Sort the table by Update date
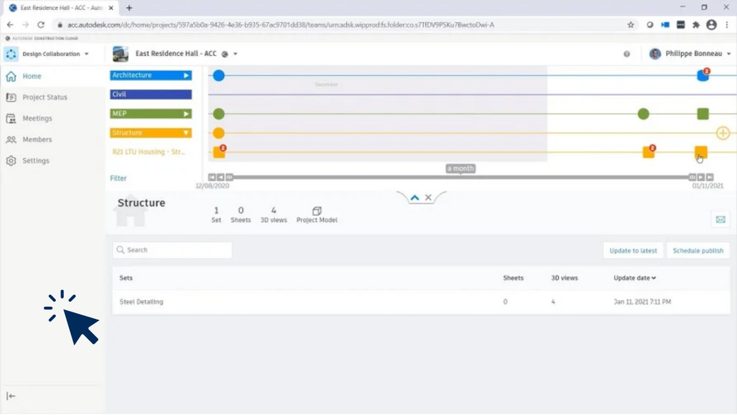The height and width of the screenshot is (415, 737). pyautogui.click(x=634, y=278)
